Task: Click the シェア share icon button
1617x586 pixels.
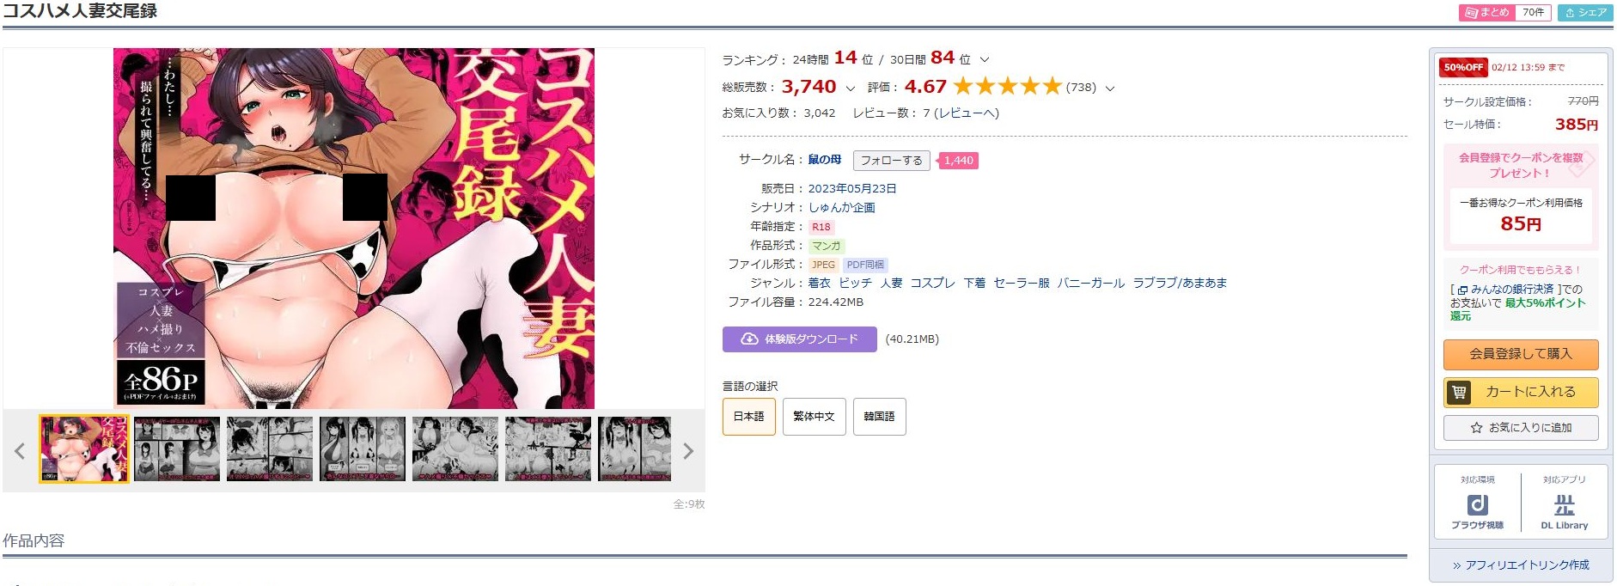Action: tap(1585, 13)
